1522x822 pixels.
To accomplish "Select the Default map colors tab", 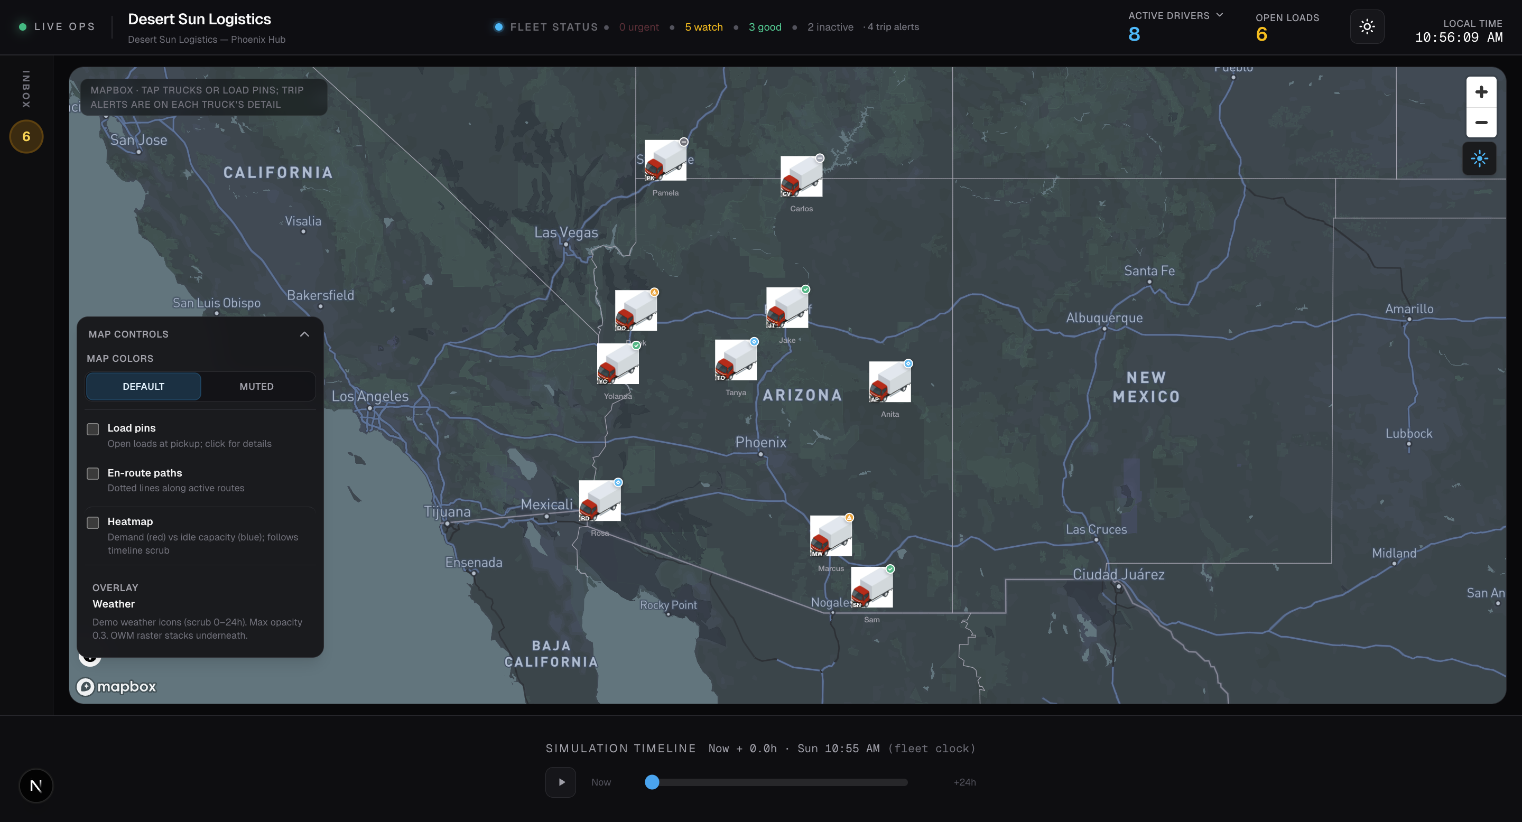I will [x=144, y=386].
